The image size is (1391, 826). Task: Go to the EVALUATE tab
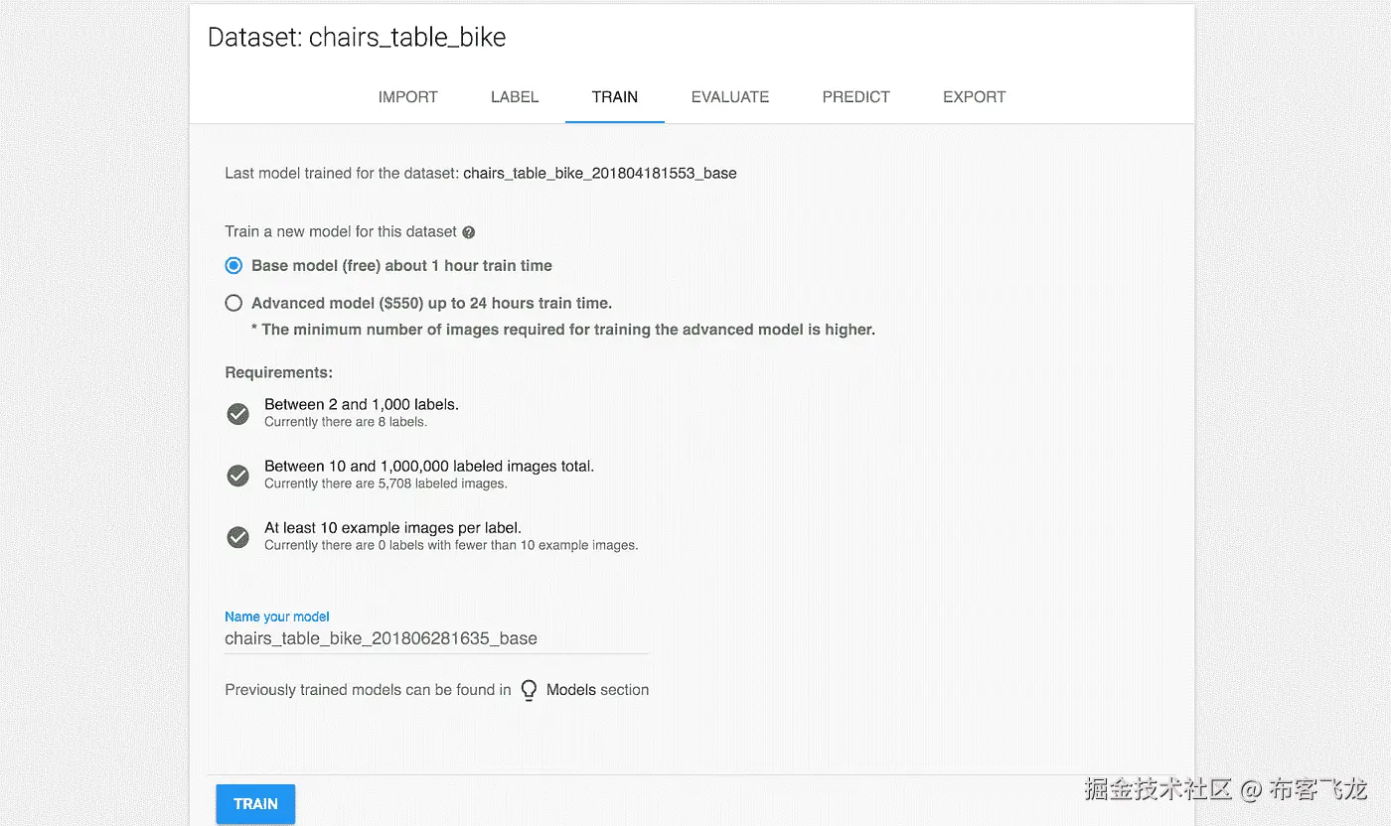[730, 97]
